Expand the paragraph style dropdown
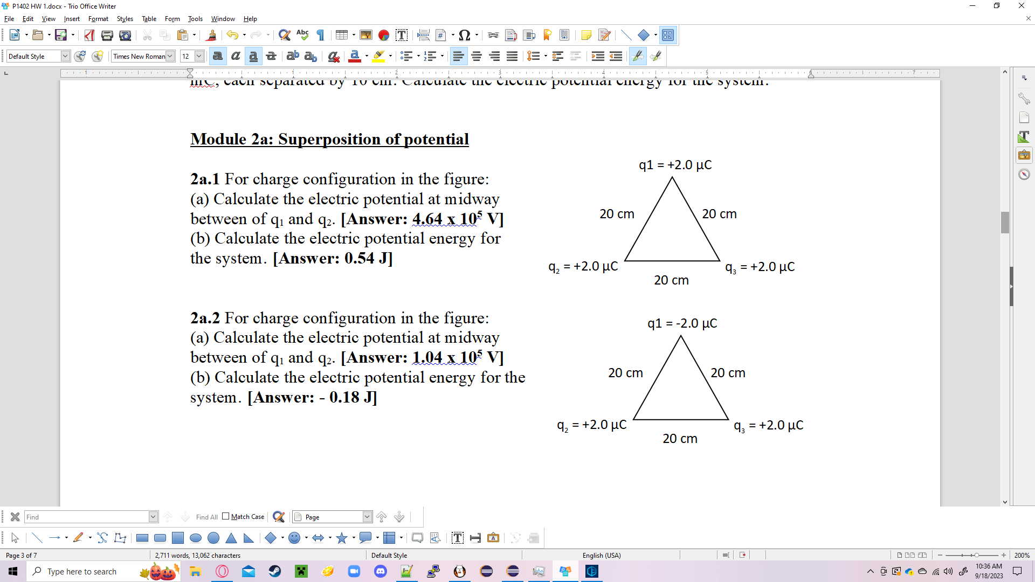The width and height of the screenshot is (1035, 582). [x=65, y=56]
